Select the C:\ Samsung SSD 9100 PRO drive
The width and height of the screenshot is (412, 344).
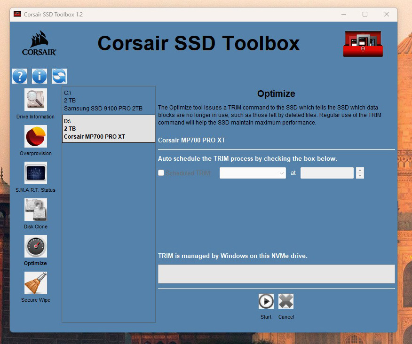point(108,101)
